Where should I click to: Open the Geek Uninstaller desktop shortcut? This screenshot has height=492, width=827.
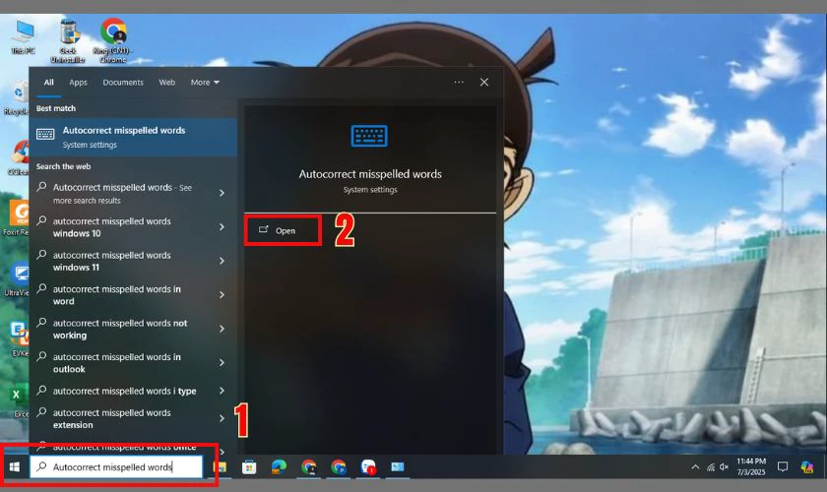point(68,40)
